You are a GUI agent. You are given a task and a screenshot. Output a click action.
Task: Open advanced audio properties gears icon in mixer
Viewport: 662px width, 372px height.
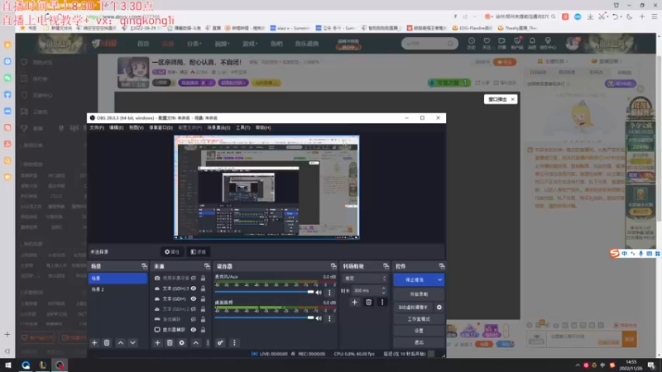(x=220, y=343)
